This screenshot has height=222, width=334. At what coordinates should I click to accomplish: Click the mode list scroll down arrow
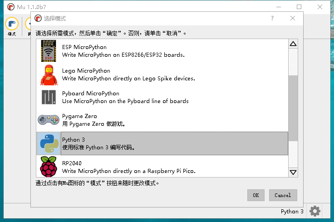pos(293,173)
